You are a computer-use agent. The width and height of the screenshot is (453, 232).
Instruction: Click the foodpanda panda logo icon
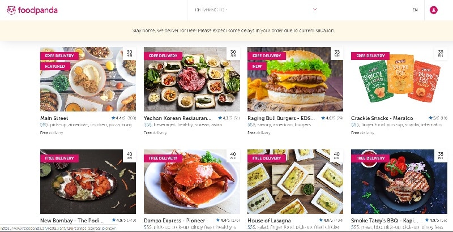pos(11,10)
